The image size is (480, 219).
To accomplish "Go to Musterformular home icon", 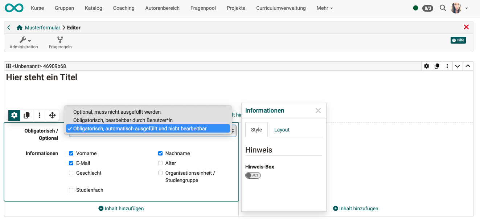I will (20, 28).
